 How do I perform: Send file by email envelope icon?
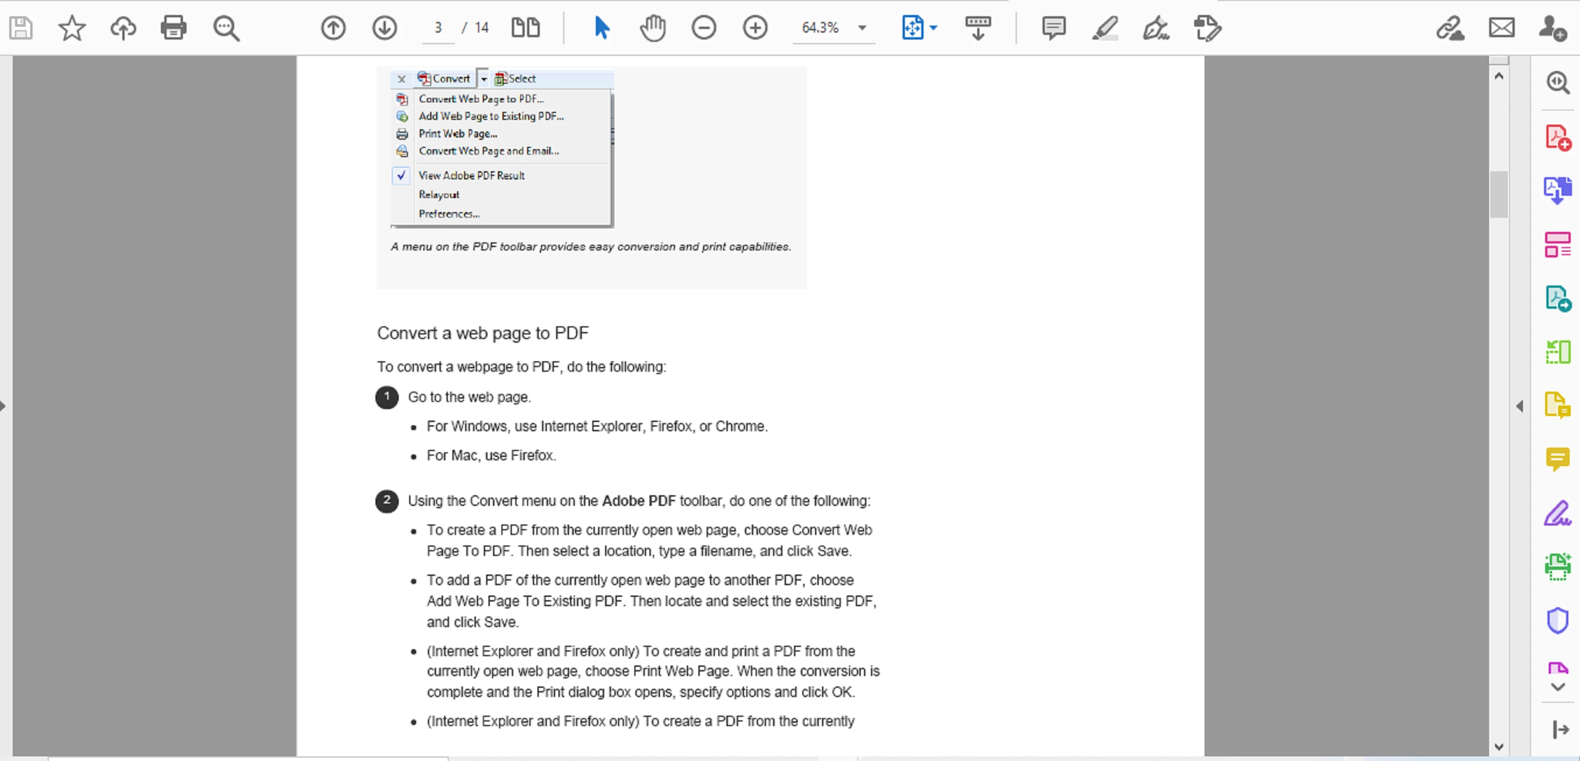coord(1502,28)
